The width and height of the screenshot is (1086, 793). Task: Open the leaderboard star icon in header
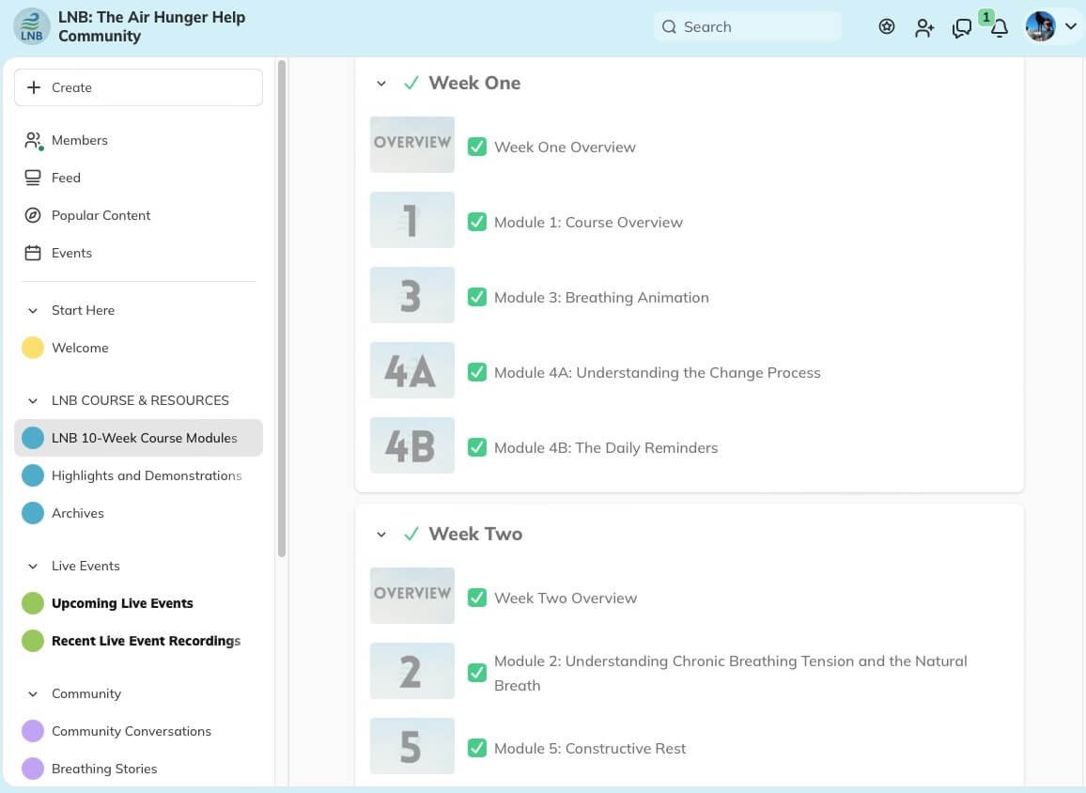click(887, 26)
